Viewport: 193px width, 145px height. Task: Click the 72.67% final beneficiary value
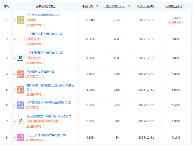tap(176, 18)
